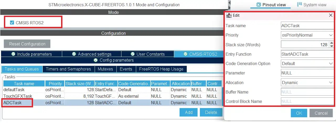This screenshot has height=123, width=336.
Task: Collapse panel with the splitter arrow
Action: [x=230, y=3]
